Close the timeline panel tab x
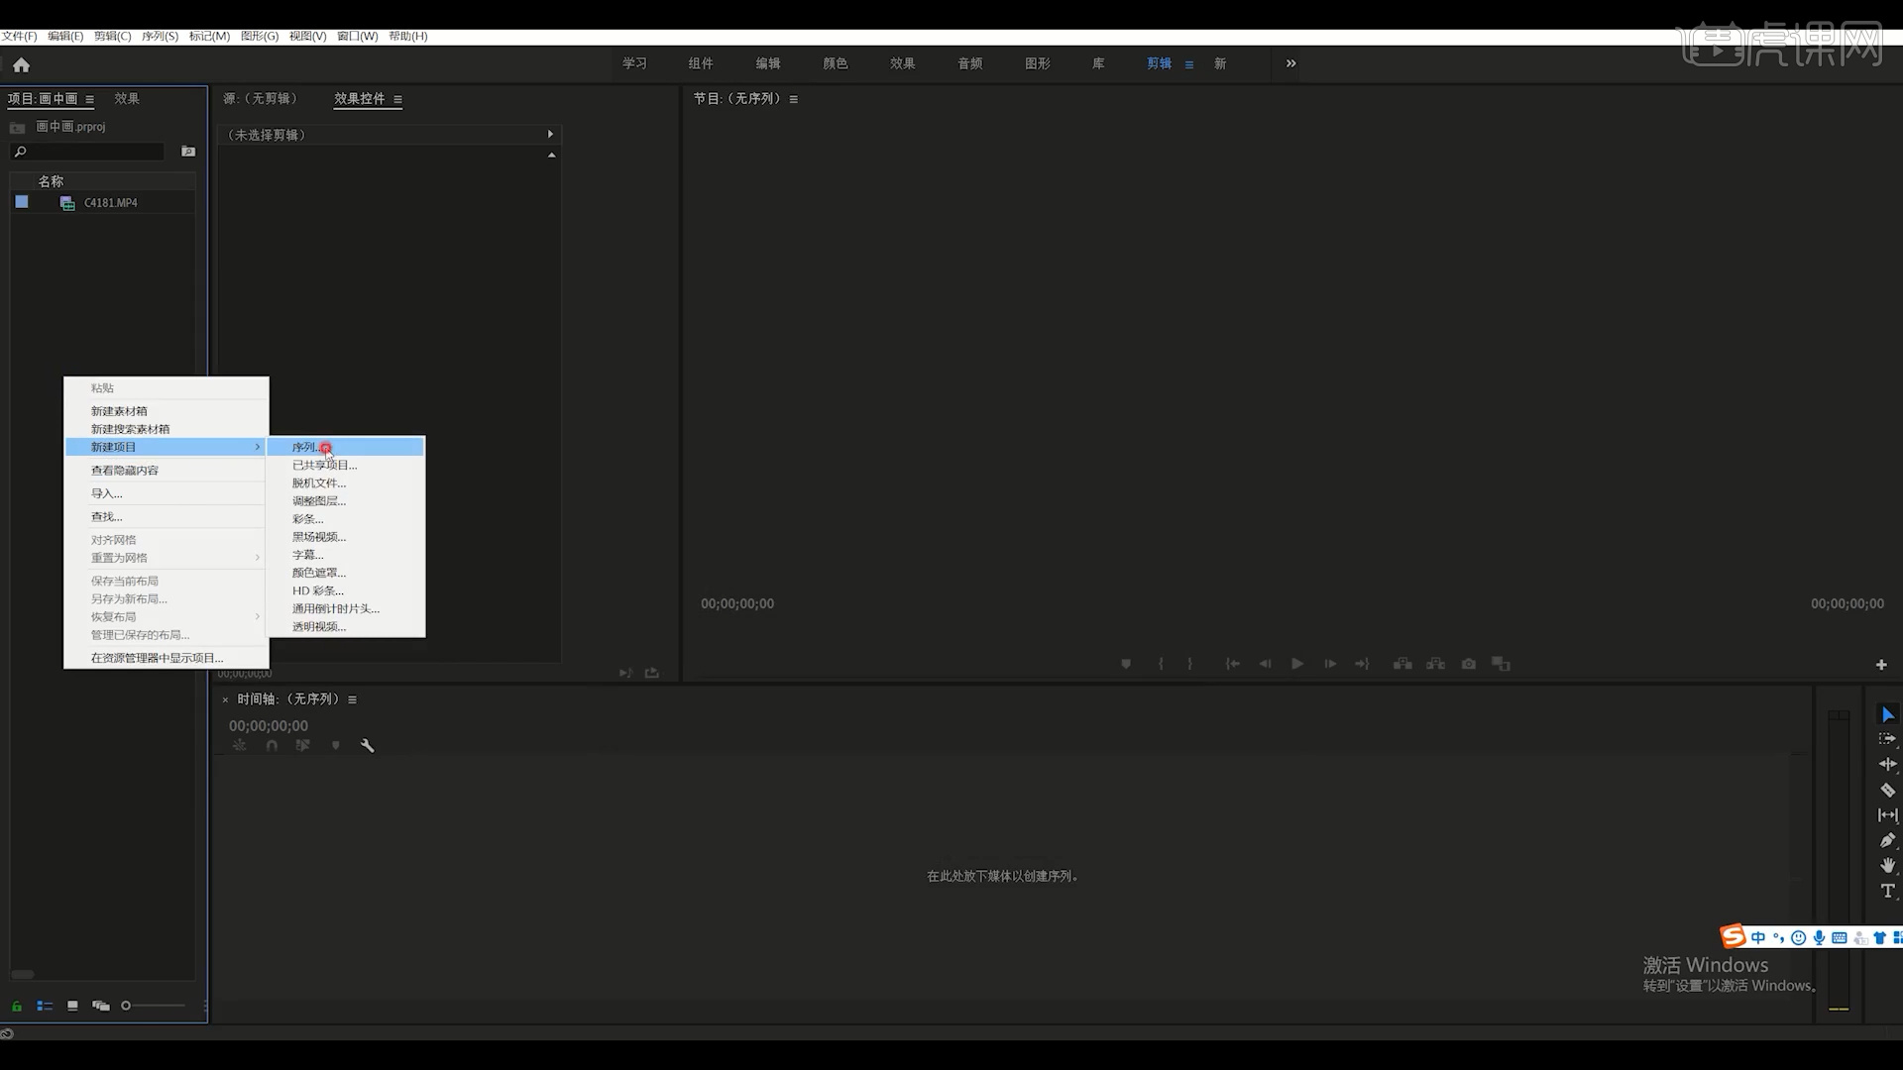This screenshot has height=1070, width=1903. coord(225,699)
